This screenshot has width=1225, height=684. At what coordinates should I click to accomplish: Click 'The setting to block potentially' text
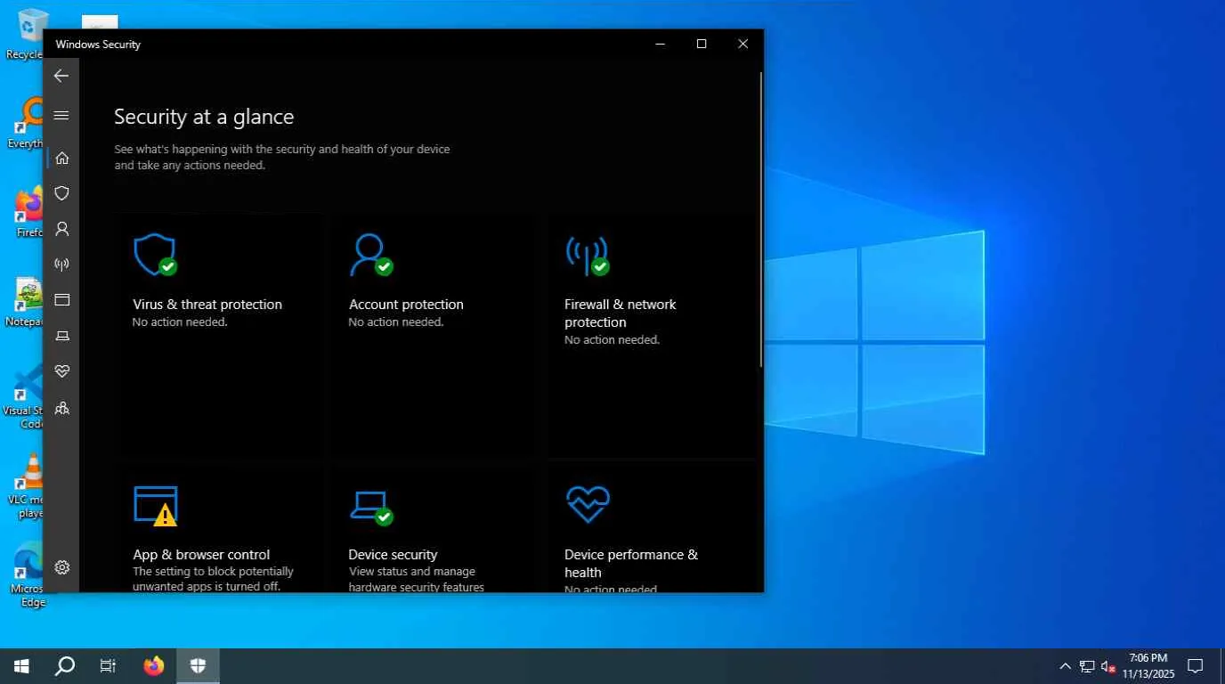coord(213,572)
